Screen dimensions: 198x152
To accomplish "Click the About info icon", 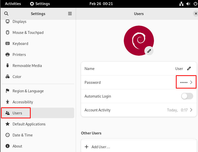I will click(8, 146).
